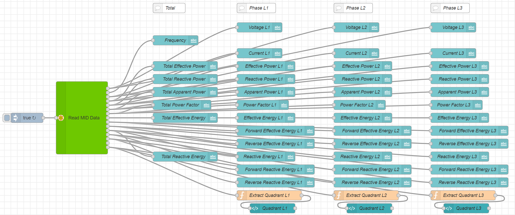Click the Quadrant L2 input port
515x215 pixels.
347,208
